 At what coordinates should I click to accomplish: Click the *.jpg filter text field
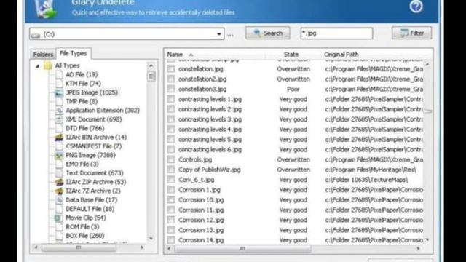[x=336, y=33]
